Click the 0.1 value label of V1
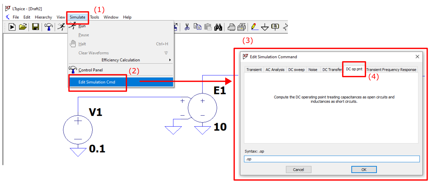The width and height of the screenshot is (433, 185). point(97,149)
